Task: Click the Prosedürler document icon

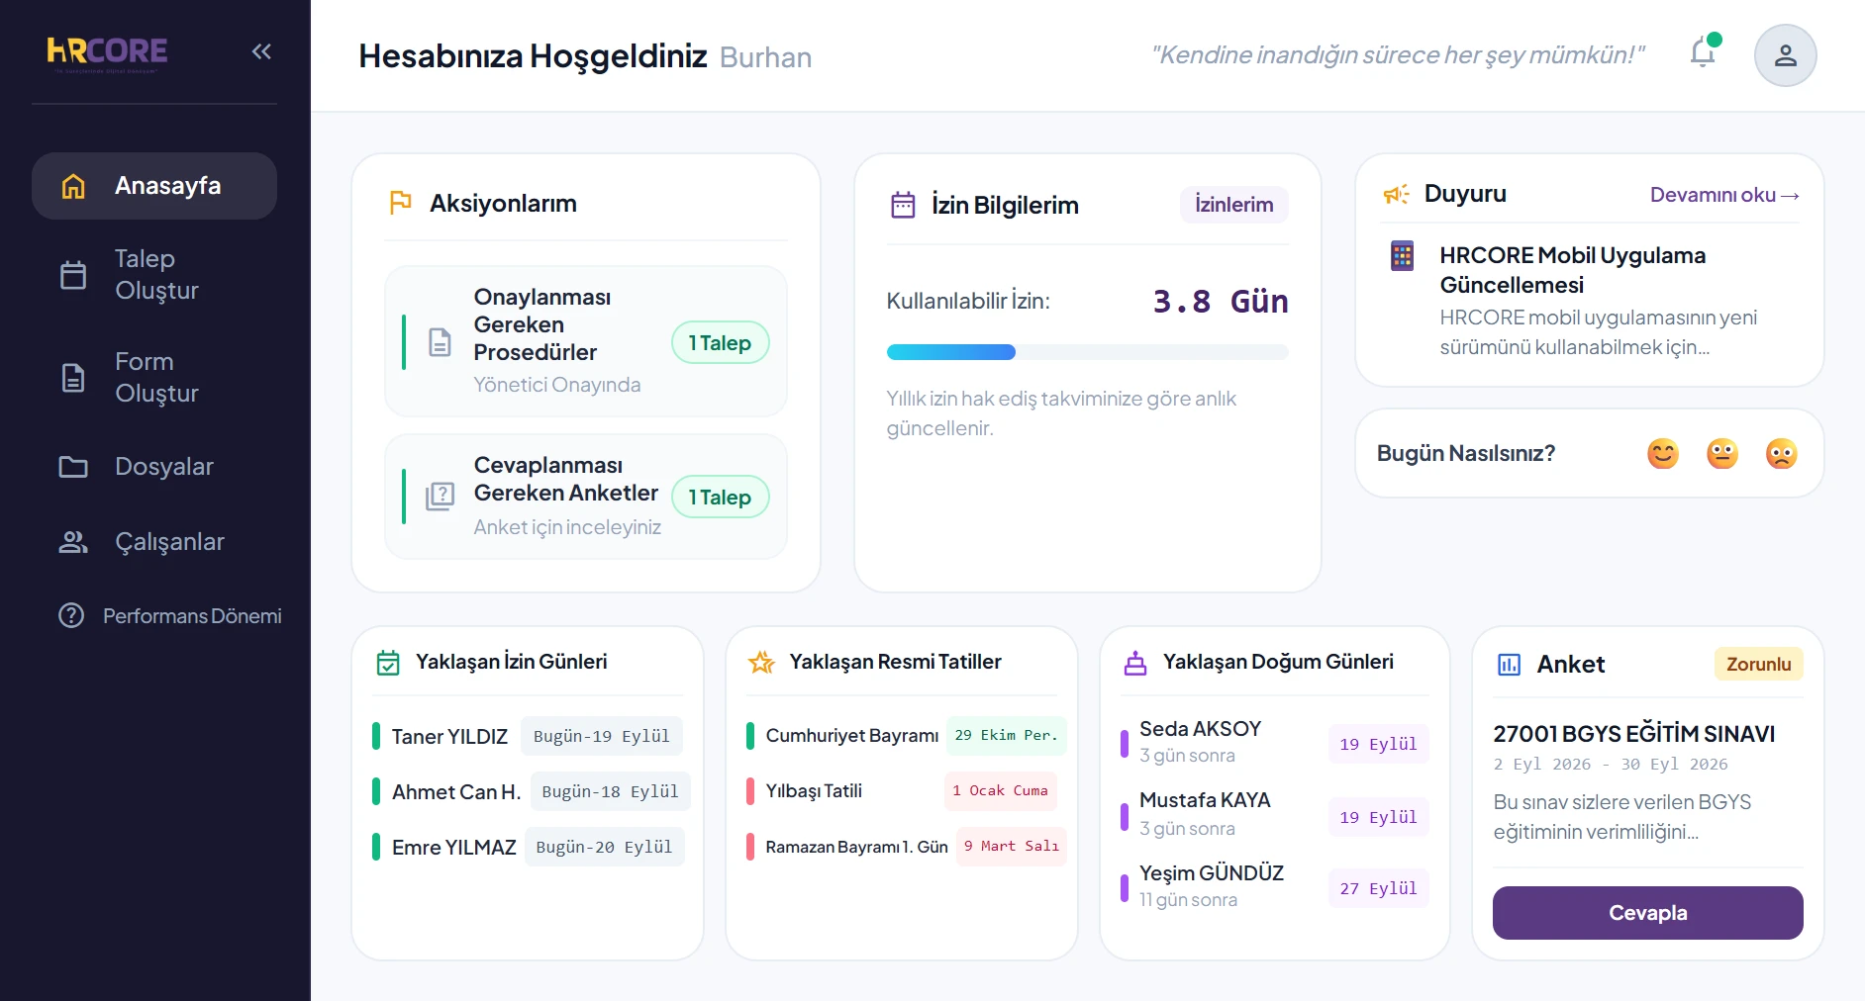Action: click(x=440, y=342)
